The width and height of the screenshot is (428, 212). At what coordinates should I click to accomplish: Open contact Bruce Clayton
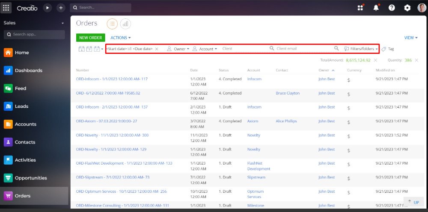288,93
